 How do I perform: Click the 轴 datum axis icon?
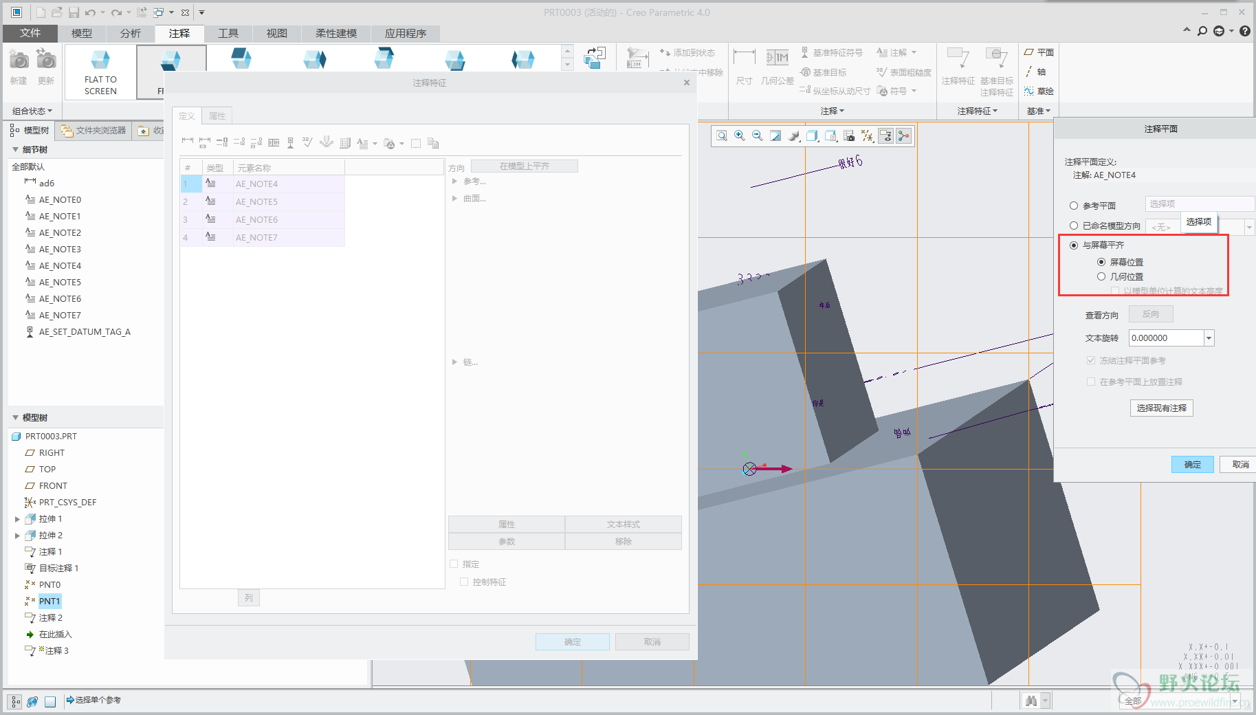point(1029,71)
